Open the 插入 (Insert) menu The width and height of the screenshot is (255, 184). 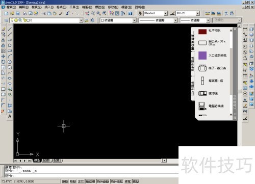tap(49, 7)
